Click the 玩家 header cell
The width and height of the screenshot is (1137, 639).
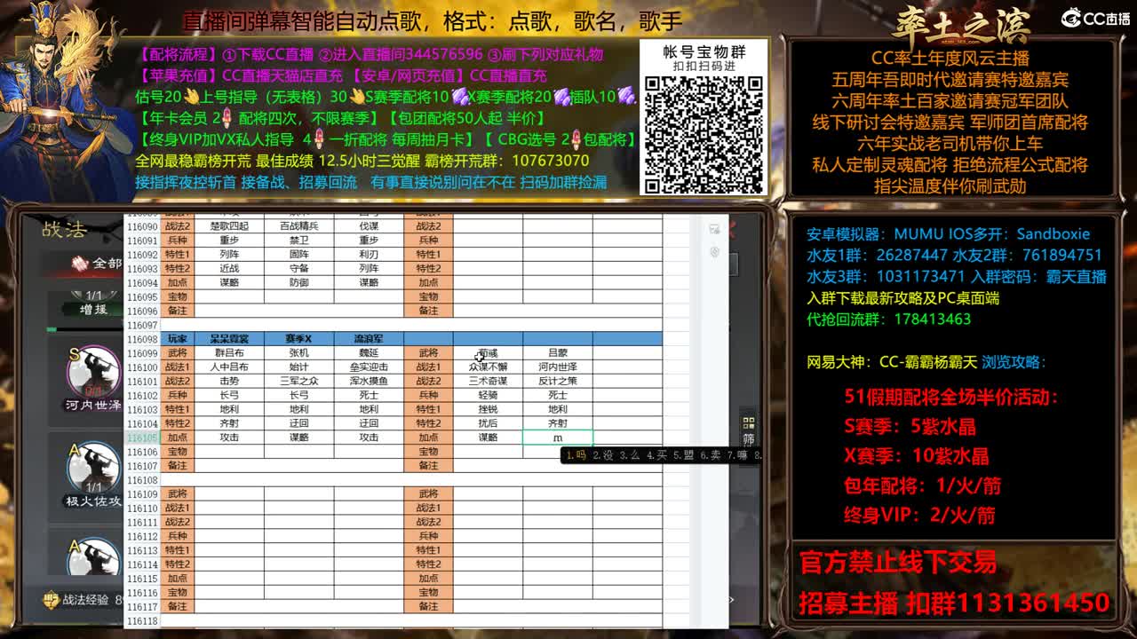pyautogui.click(x=178, y=339)
